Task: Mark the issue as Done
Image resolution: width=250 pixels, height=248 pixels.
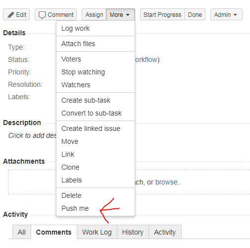Action: [195, 15]
